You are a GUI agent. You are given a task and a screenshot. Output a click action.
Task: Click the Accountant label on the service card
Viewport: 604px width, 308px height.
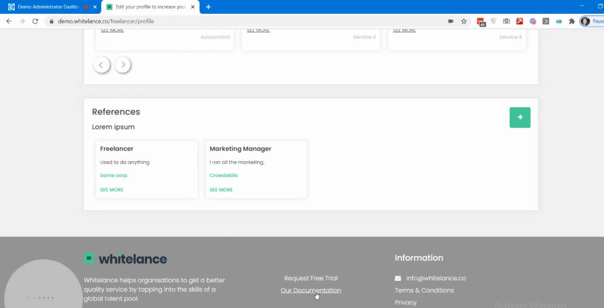[215, 37]
